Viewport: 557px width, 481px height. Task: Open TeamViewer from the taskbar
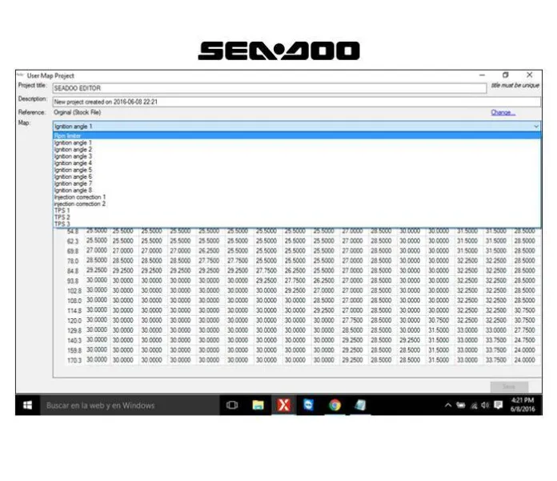point(308,405)
